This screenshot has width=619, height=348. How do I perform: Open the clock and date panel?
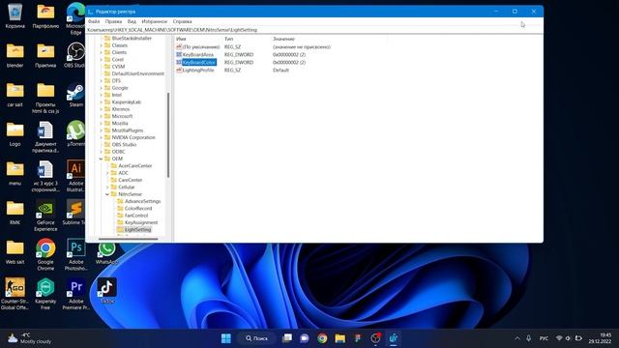click(x=601, y=338)
